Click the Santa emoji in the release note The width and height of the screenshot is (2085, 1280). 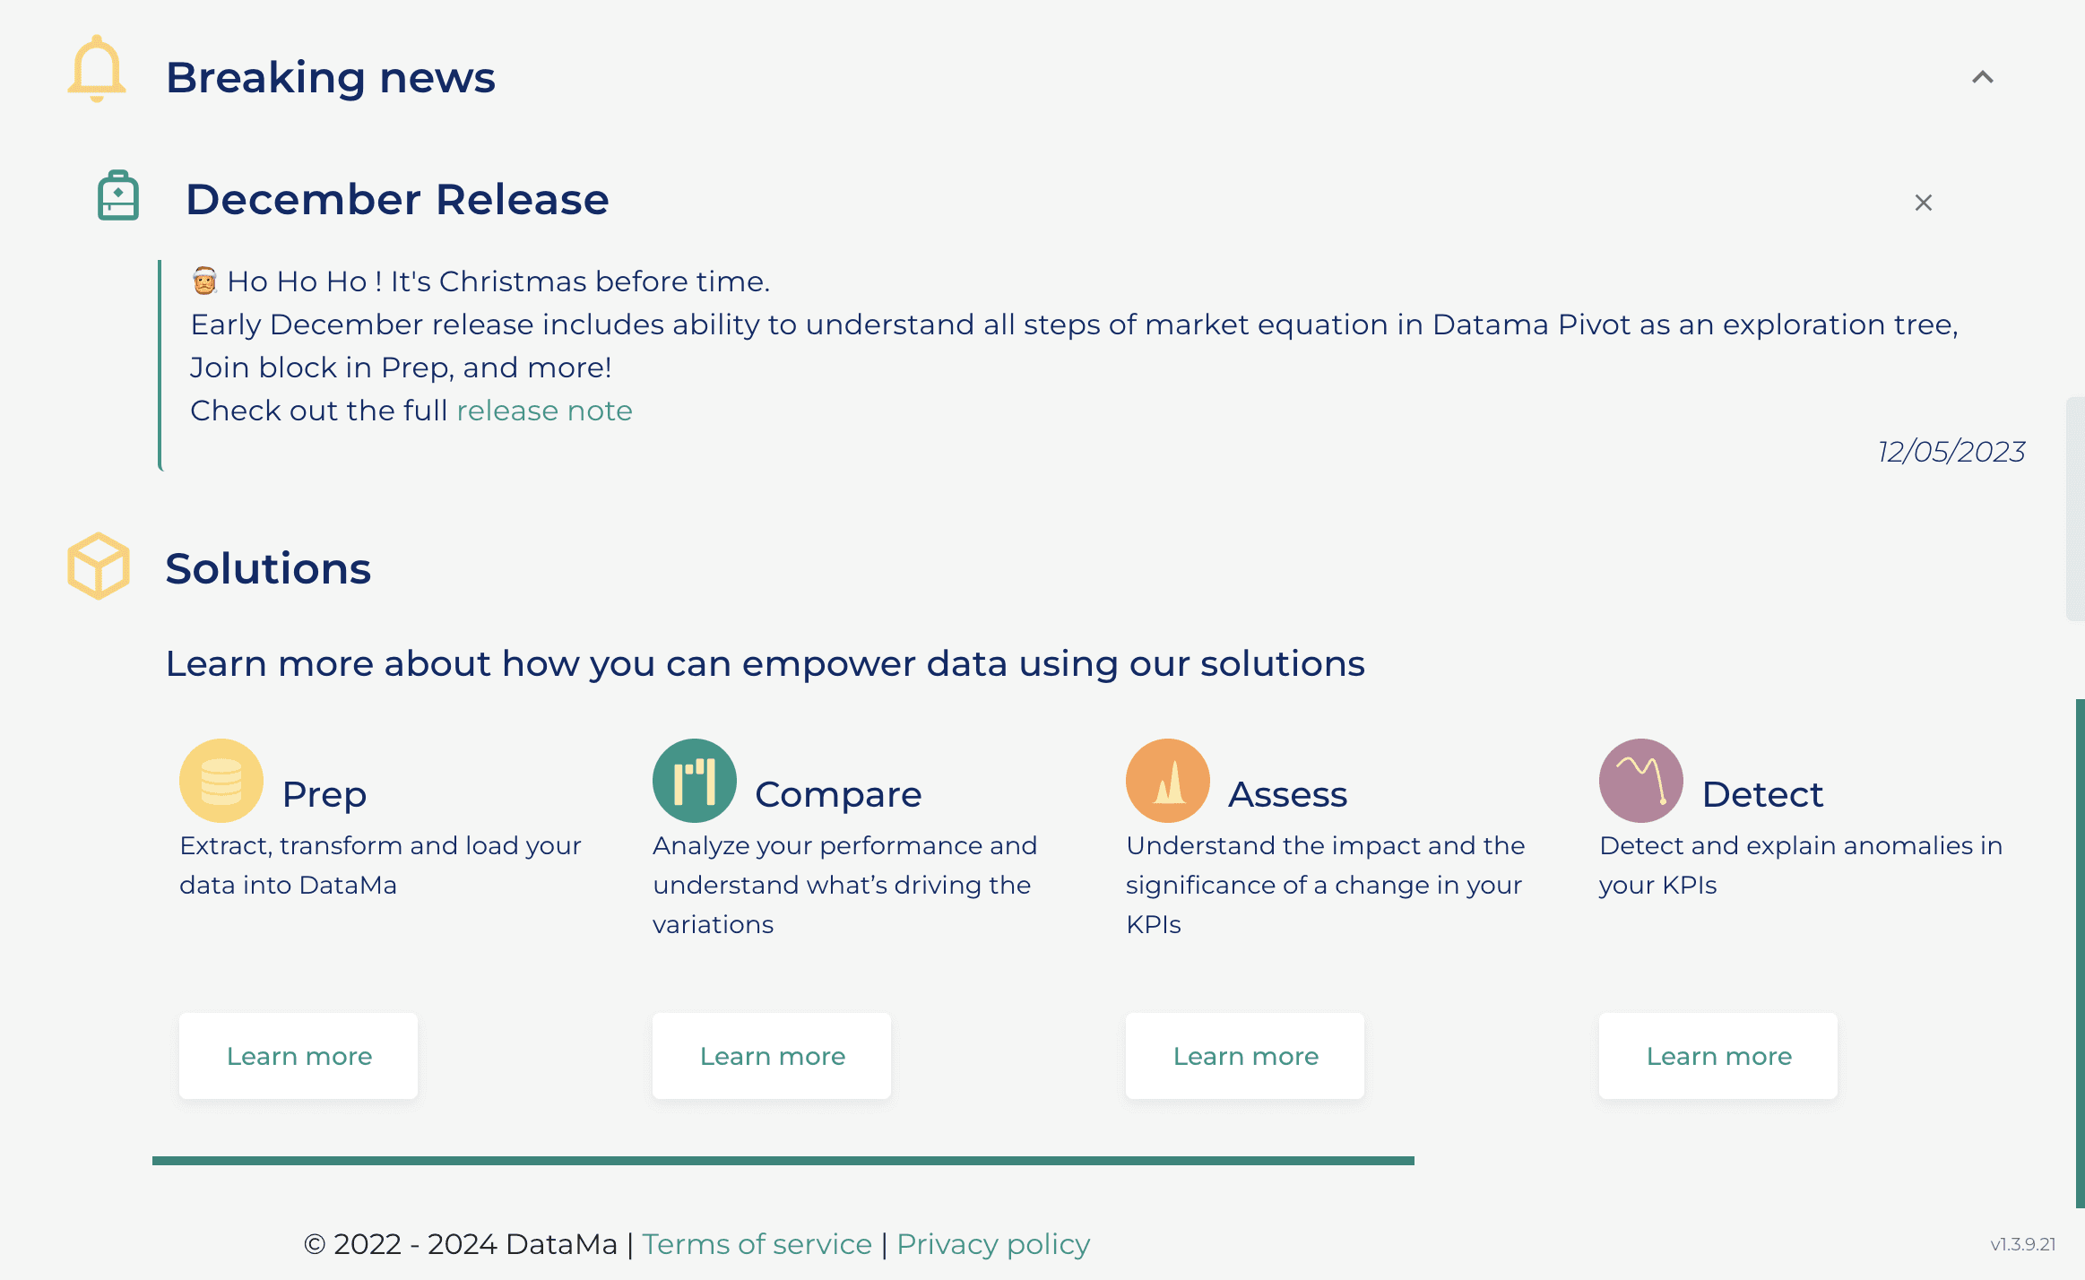[x=204, y=281]
